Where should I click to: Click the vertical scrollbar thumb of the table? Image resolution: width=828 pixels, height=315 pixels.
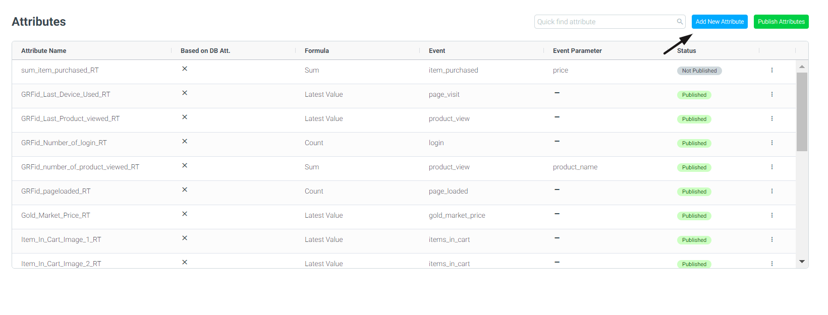(802, 112)
